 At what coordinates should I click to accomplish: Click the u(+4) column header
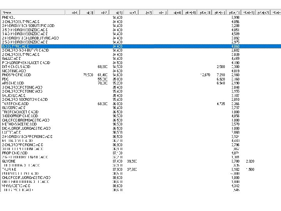[176, 13]
